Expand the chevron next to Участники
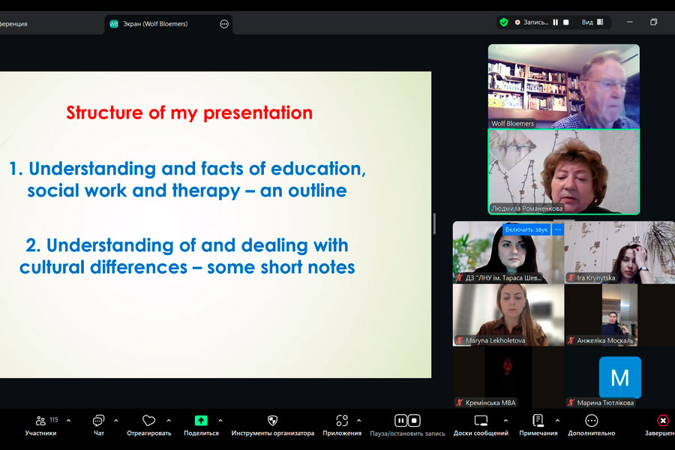The height and width of the screenshot is (450, 675). [69, 421]
